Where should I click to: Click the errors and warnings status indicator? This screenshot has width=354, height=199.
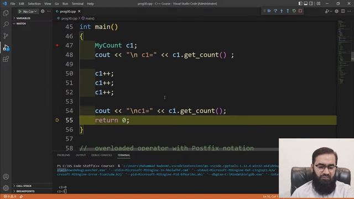coord(10,197)
